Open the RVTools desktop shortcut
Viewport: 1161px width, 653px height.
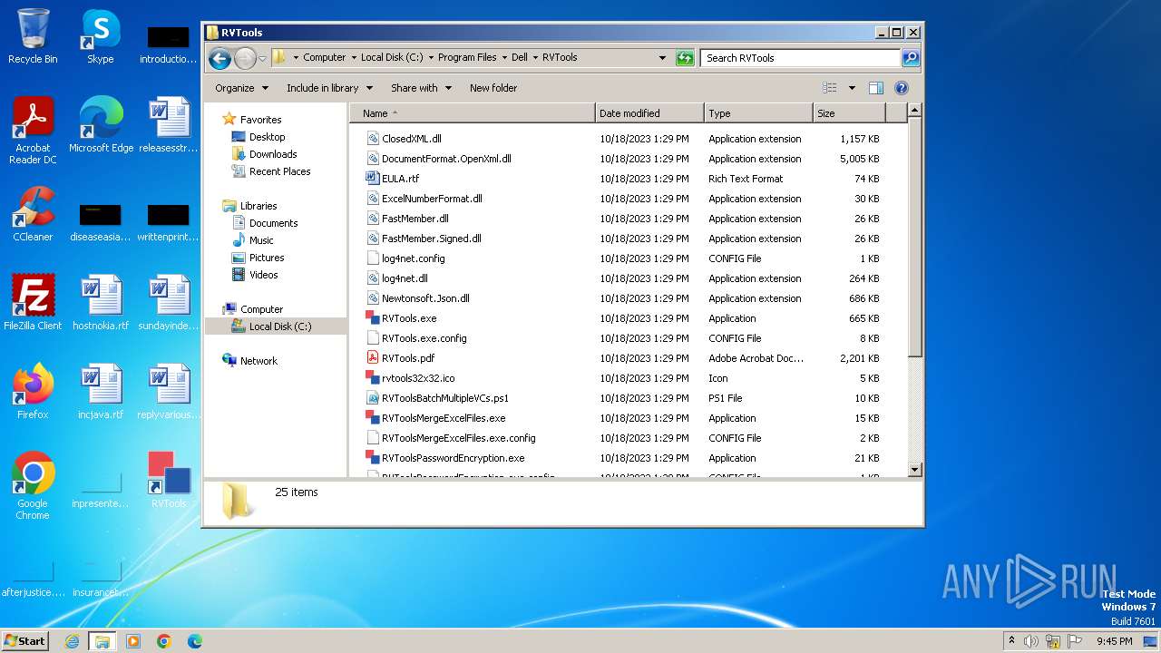click(169, 481)
